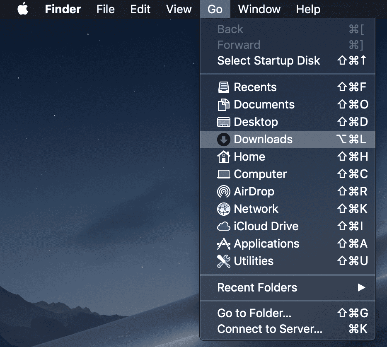Select Home with the house icon
The width and height of the screenshot is (387, 347).
[249, 157]
